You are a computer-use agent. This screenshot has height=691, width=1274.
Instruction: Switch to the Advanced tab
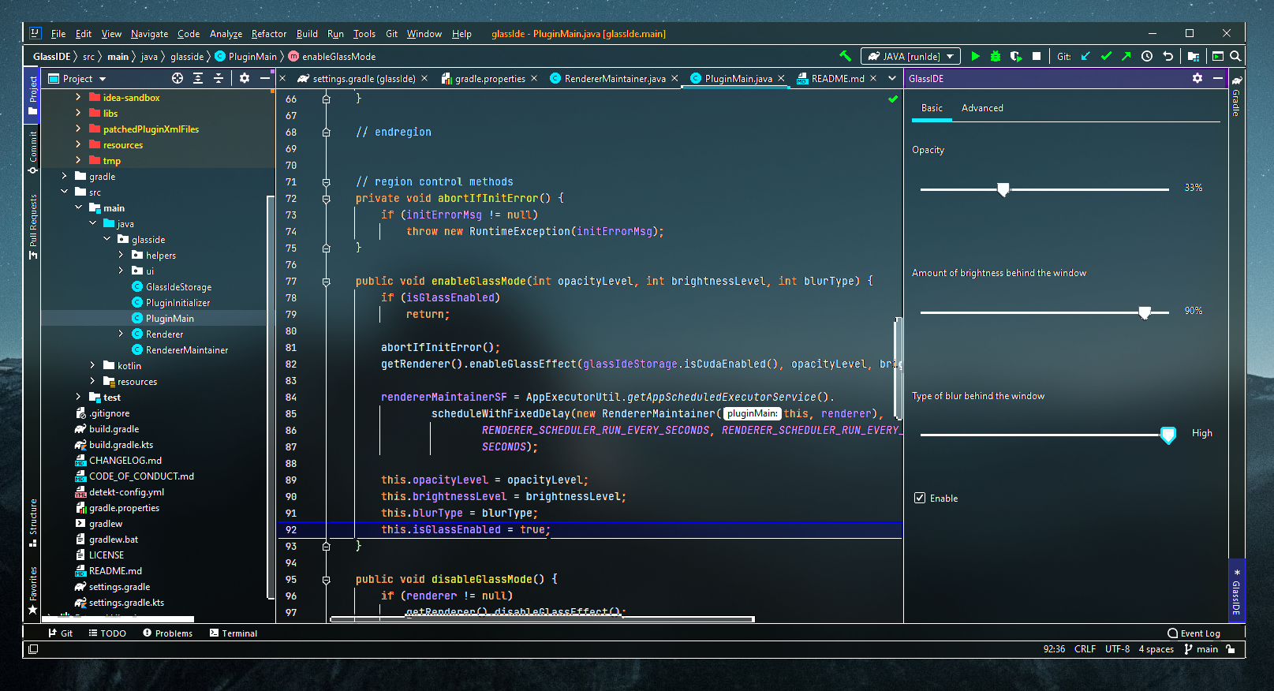(982, 108)
